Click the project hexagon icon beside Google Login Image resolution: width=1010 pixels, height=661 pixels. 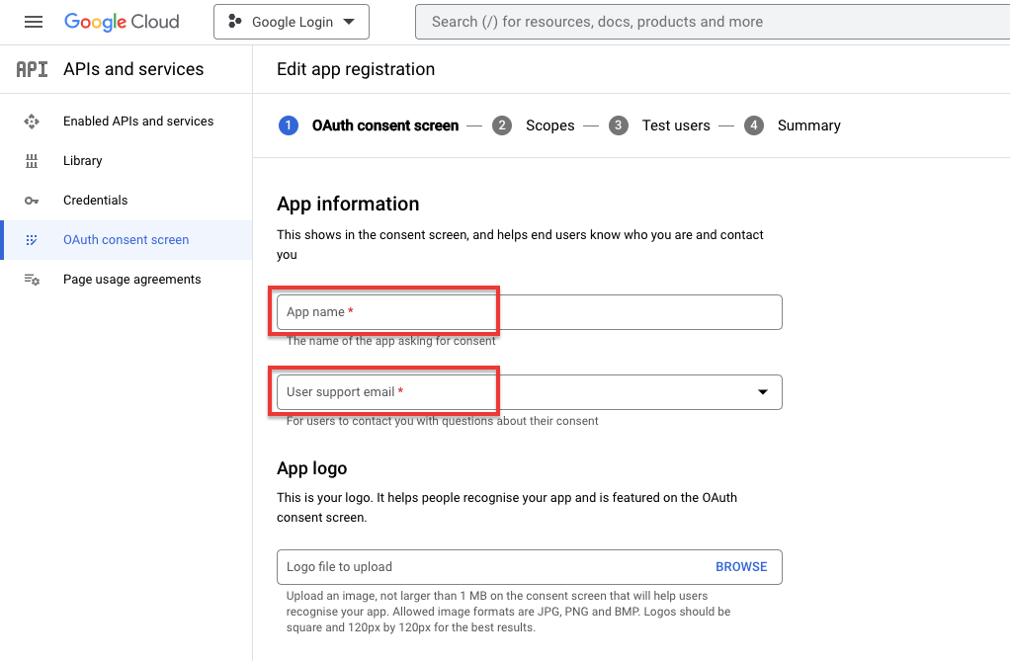(235, 22)
